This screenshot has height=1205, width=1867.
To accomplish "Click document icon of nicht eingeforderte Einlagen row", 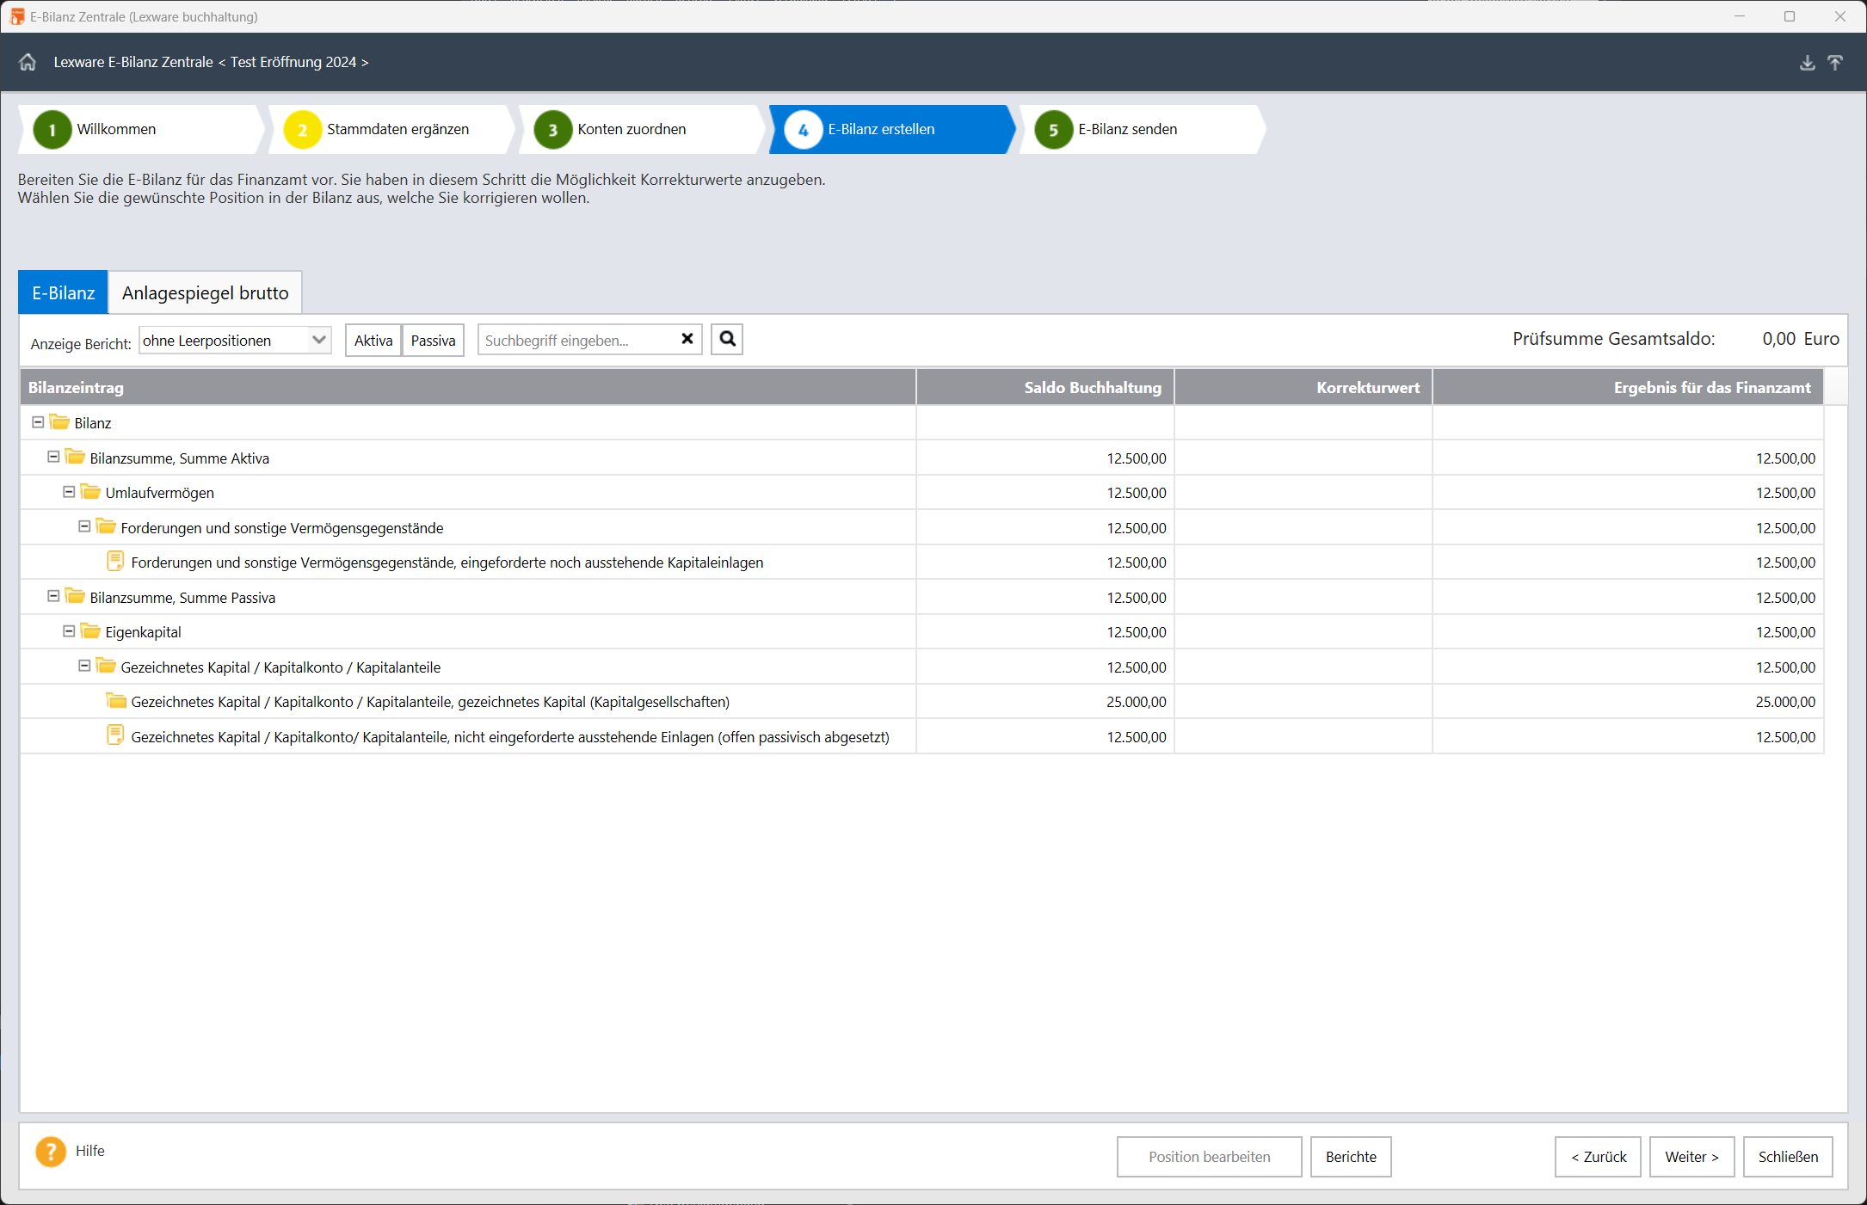I will point(115,735).
